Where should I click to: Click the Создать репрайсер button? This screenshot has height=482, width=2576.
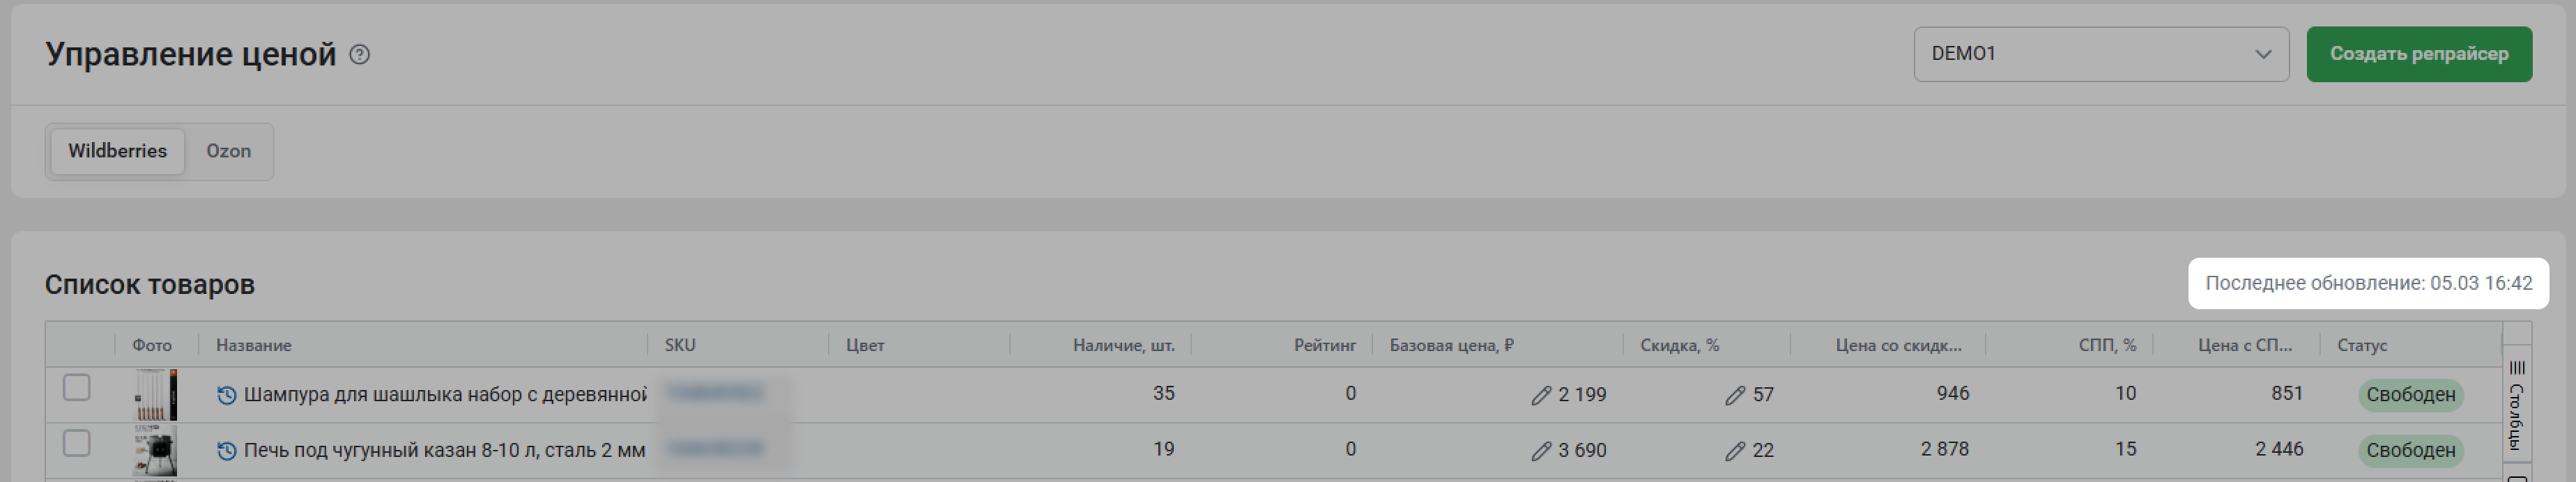(x=2418, y=54)
